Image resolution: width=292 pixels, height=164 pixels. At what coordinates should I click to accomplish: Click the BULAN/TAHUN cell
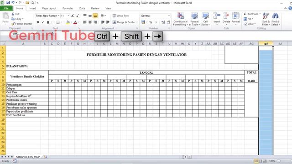pos(23,66)
